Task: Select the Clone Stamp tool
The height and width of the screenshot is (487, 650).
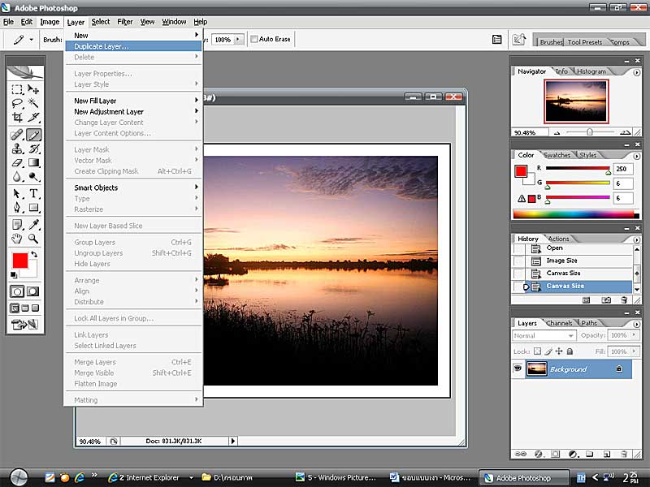Action: click(x=17, y=149)
